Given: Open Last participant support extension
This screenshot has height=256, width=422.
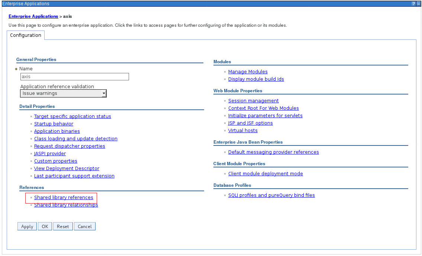Looking at the screenshot, I should pos(74,176).
